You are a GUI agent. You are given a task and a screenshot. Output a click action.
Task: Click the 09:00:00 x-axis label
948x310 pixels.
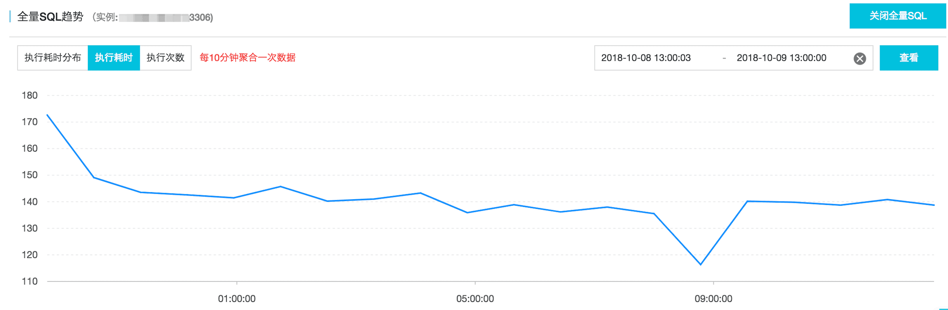(x=714, y=299)
